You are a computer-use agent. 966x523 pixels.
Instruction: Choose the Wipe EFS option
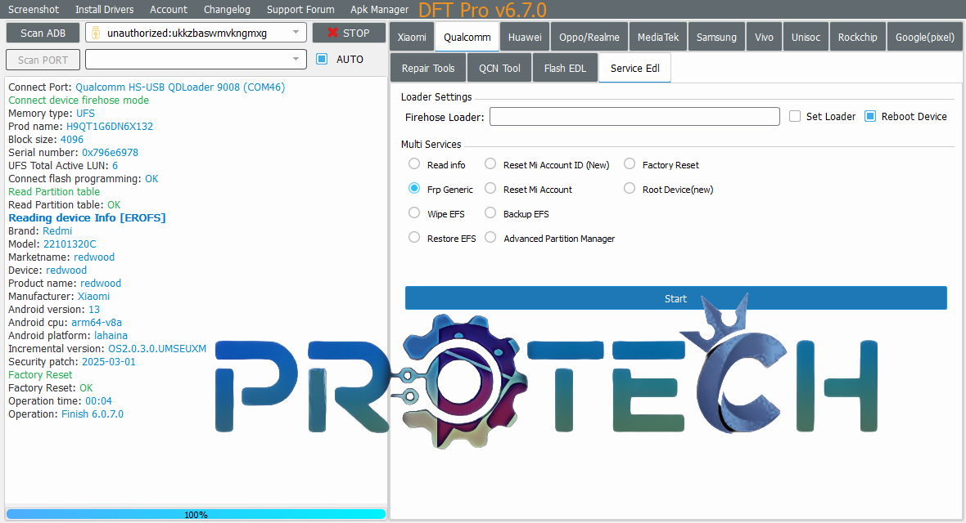pyautogui.click(x=414, y=213)
